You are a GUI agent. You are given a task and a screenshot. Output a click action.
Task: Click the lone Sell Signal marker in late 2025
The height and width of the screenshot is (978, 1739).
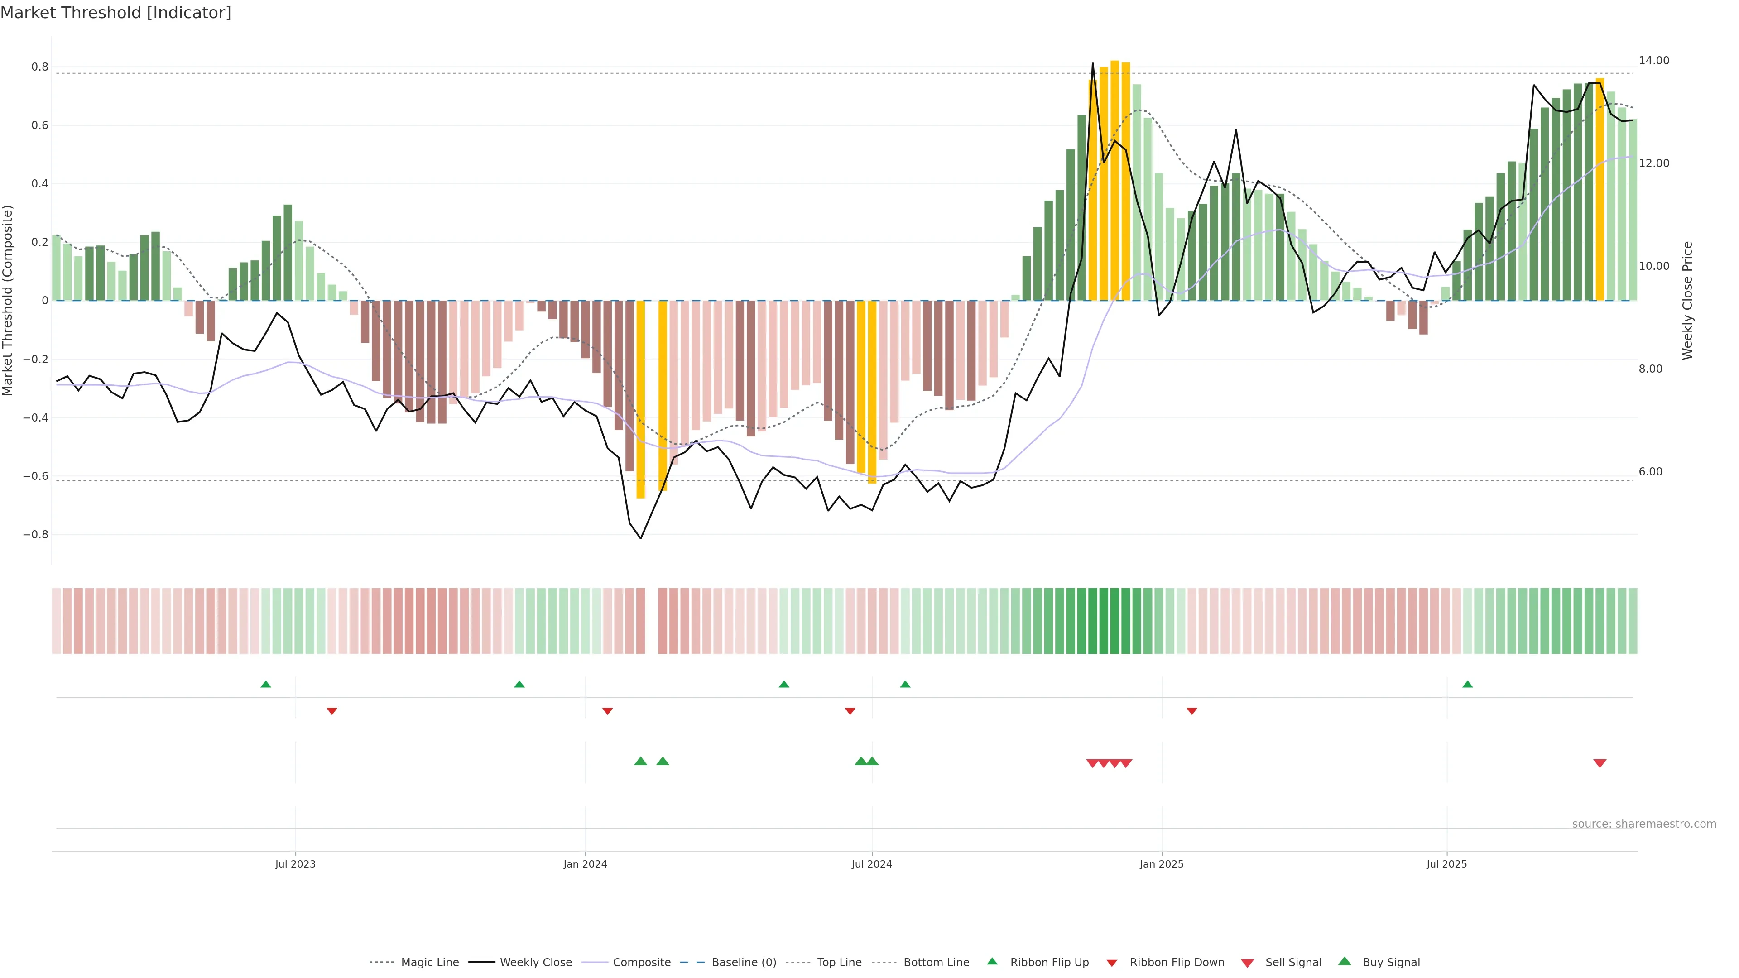(1599, 762)
